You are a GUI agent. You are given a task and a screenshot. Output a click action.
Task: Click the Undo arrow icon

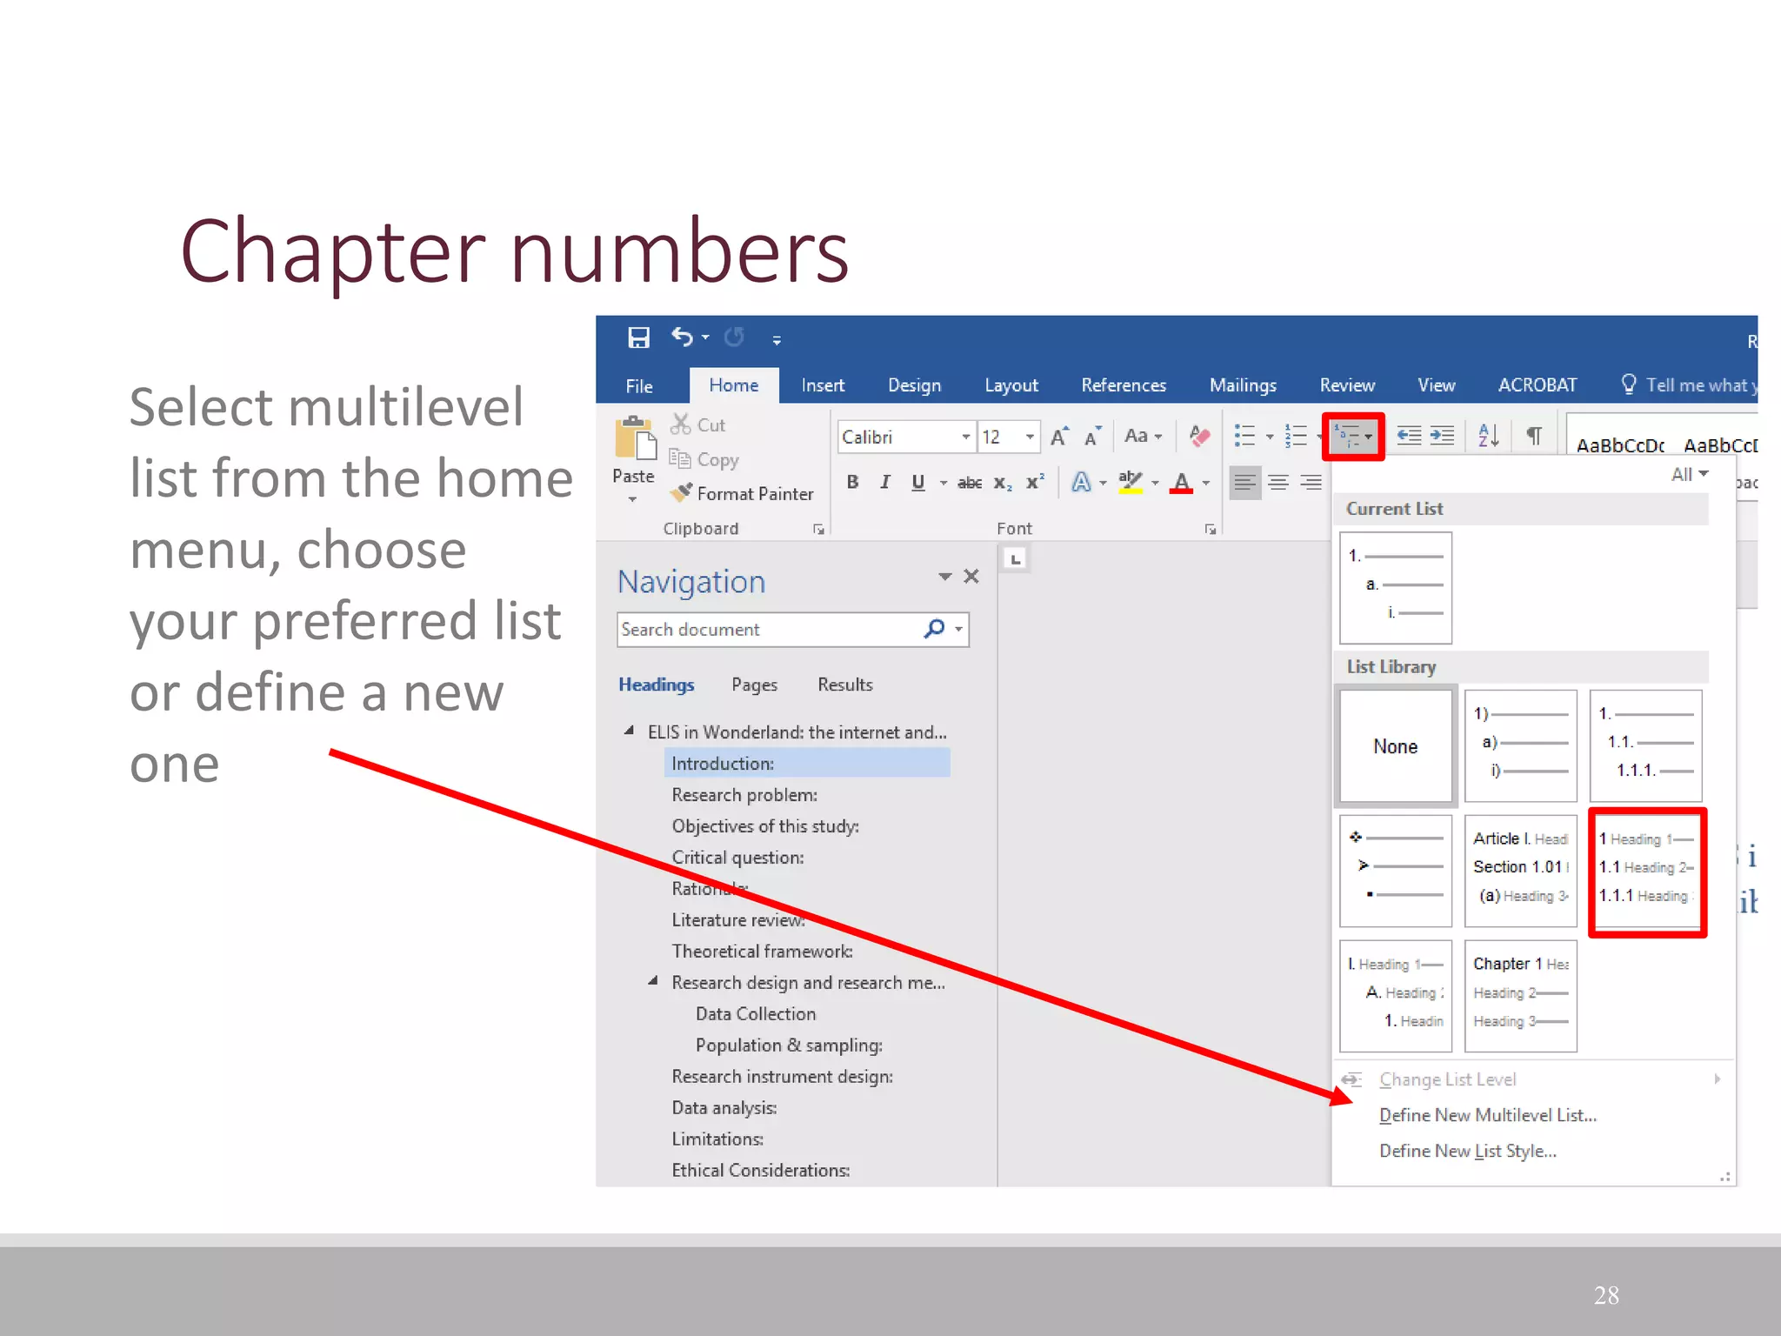(x=683, y=337)
